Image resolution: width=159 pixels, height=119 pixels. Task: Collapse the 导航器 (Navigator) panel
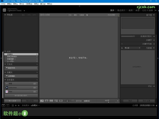5,15
